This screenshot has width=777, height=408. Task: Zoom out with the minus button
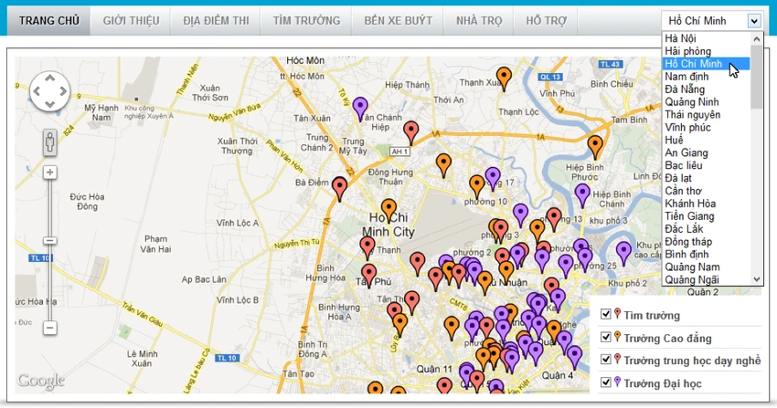click(49, 328)
